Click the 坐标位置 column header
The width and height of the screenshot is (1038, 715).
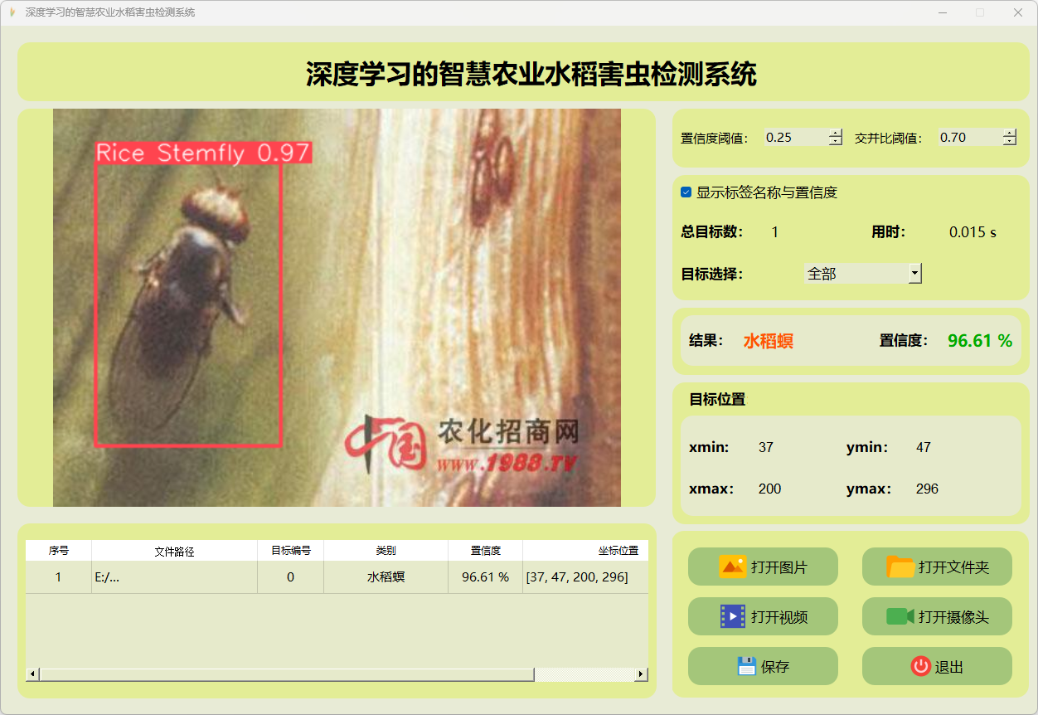(585, 551)
